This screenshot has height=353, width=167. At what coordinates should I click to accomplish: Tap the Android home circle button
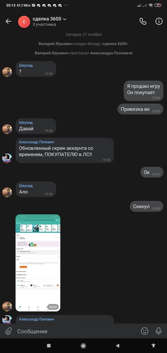click(83, 345)
